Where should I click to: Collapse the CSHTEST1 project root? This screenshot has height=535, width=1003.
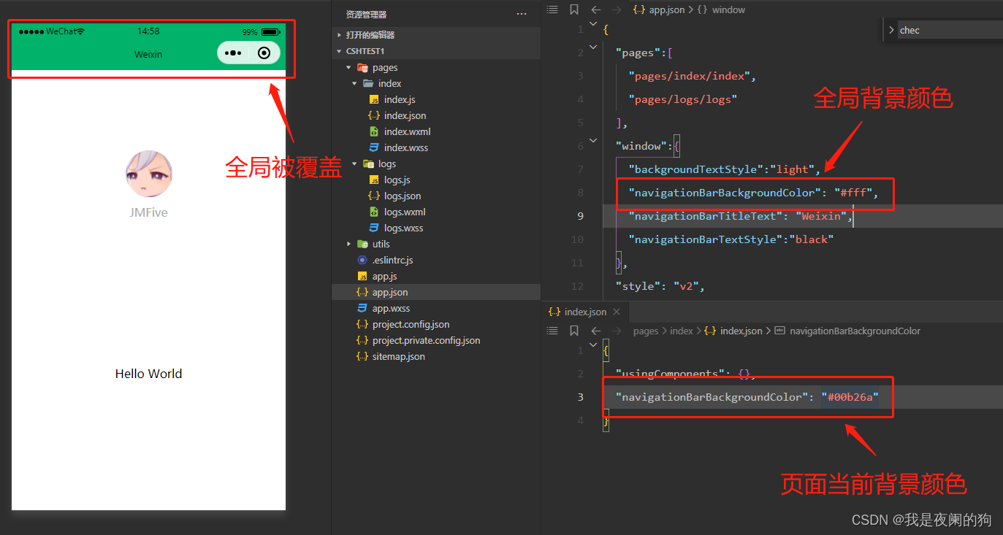pos(436,51)
